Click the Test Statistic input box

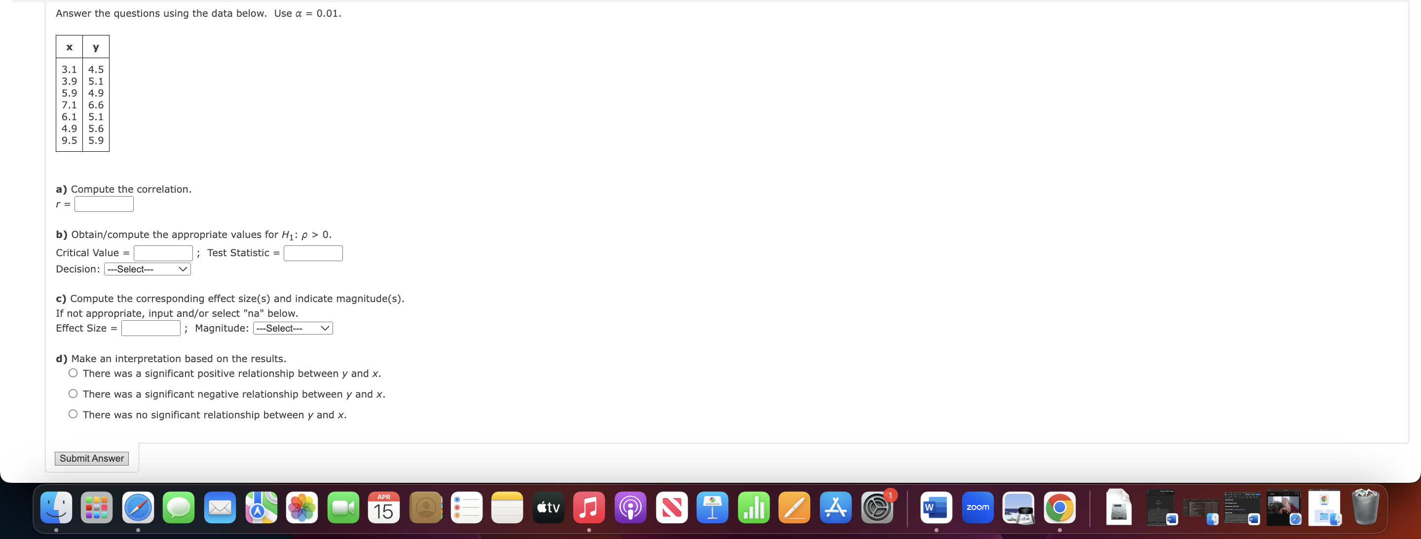313,253
